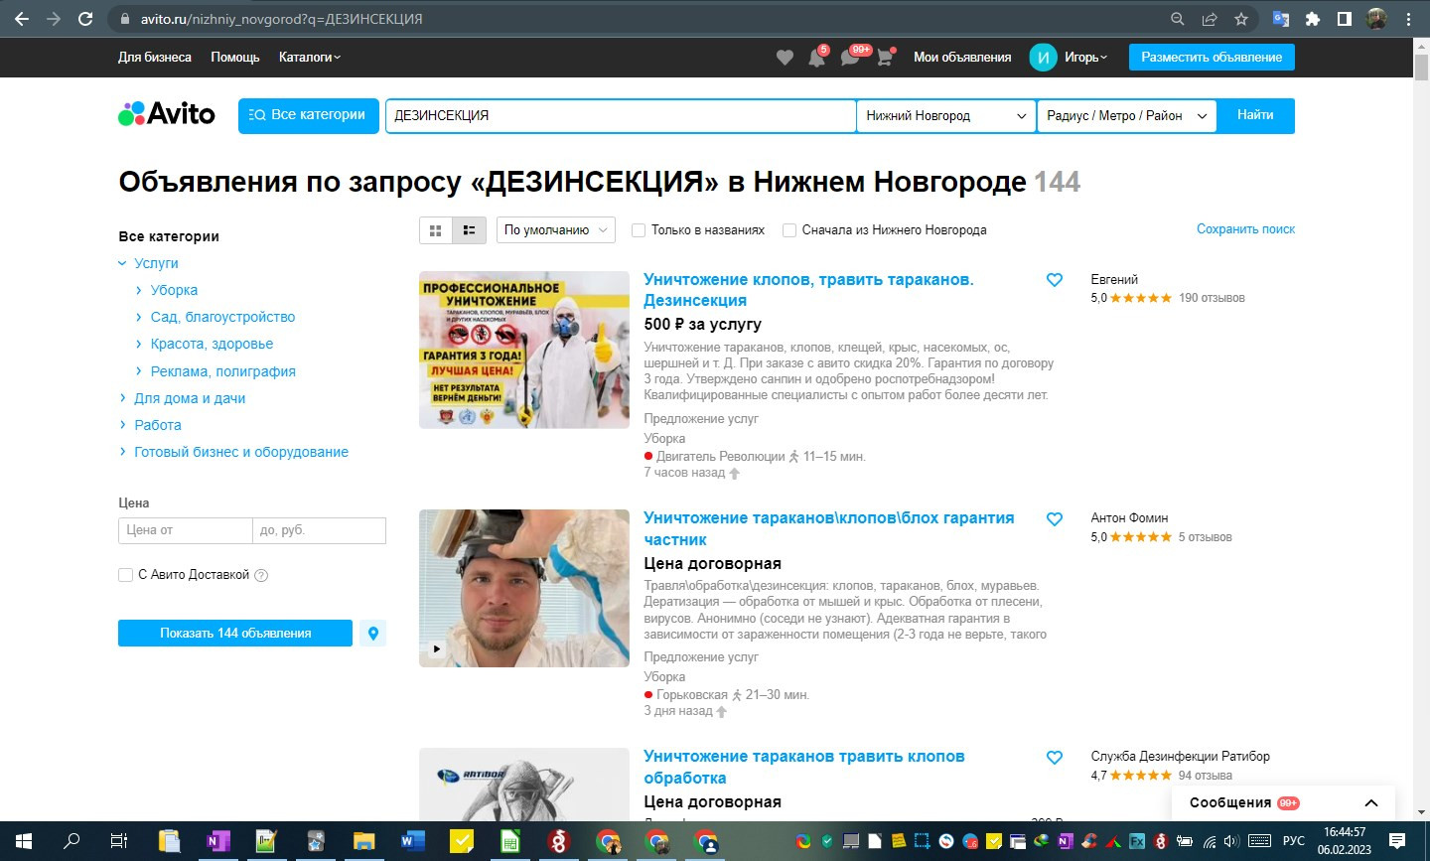Open the По умолчанию sort dropdown
1430x861 pixels.
[x=556, y=230]
